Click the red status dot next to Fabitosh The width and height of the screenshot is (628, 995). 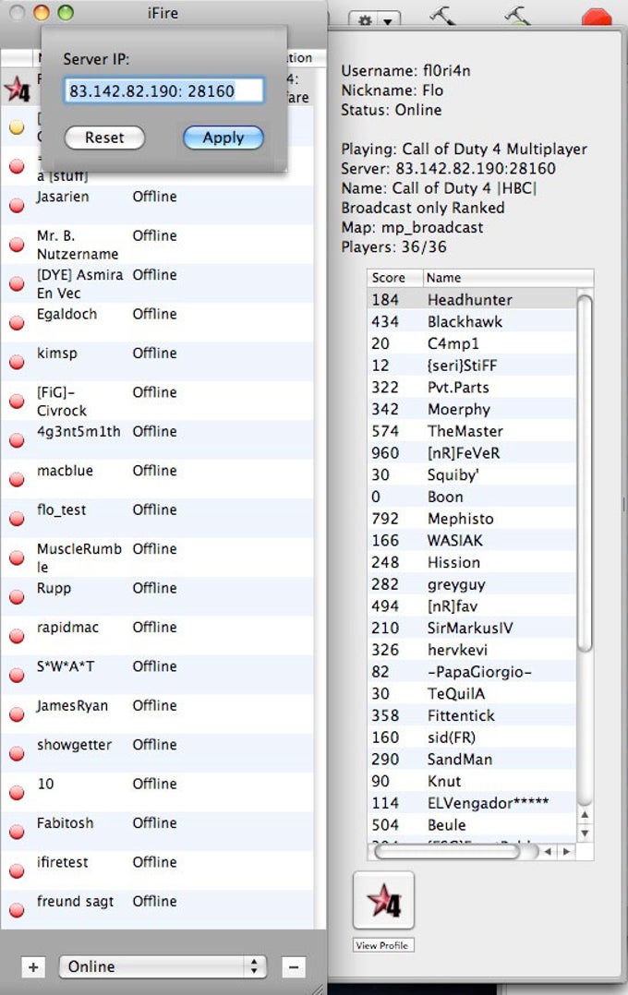pos(17,832)
